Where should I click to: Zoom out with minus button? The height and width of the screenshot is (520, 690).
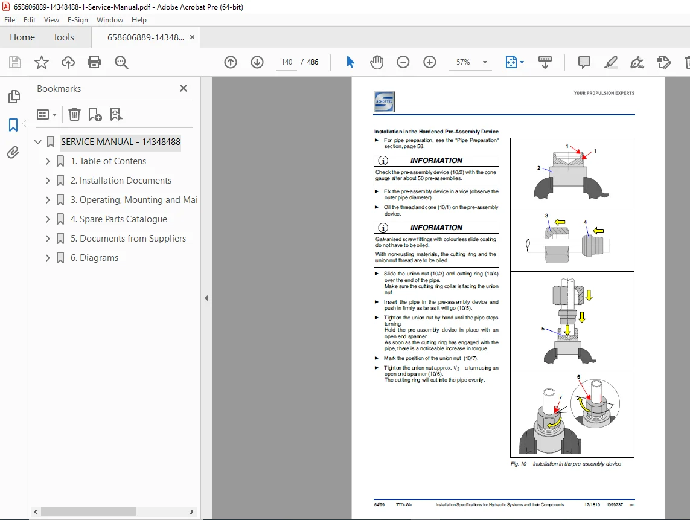click(403, 62)
